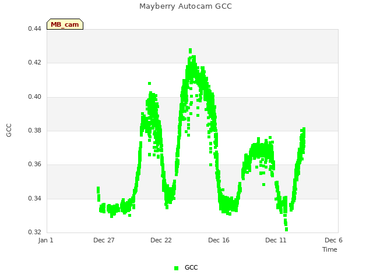This screenshot has height=279, width=373.
Task: Click the lowest data point near 0.32
Action: tap(286, 230)
